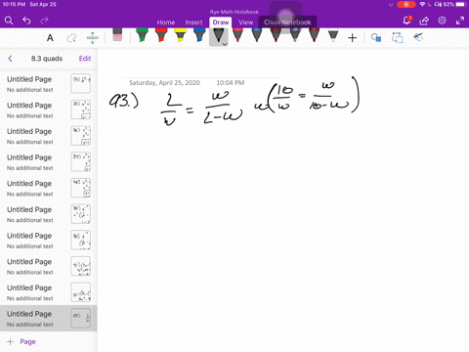
Task: Open options arrow on selected black pen
Action: [225, 44]
